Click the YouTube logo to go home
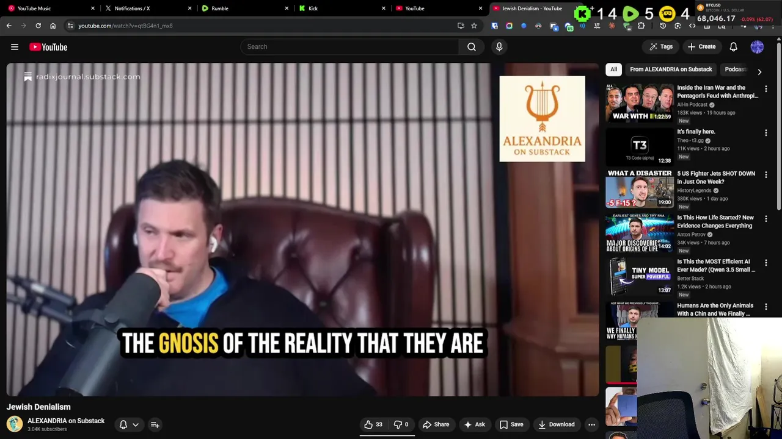 (x=48, y=47)
